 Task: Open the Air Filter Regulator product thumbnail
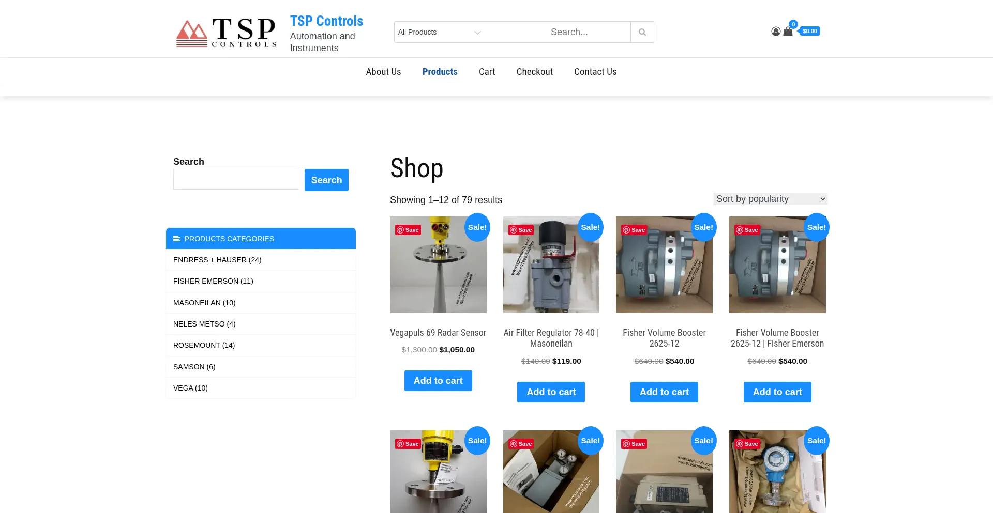tap(551, 265)
